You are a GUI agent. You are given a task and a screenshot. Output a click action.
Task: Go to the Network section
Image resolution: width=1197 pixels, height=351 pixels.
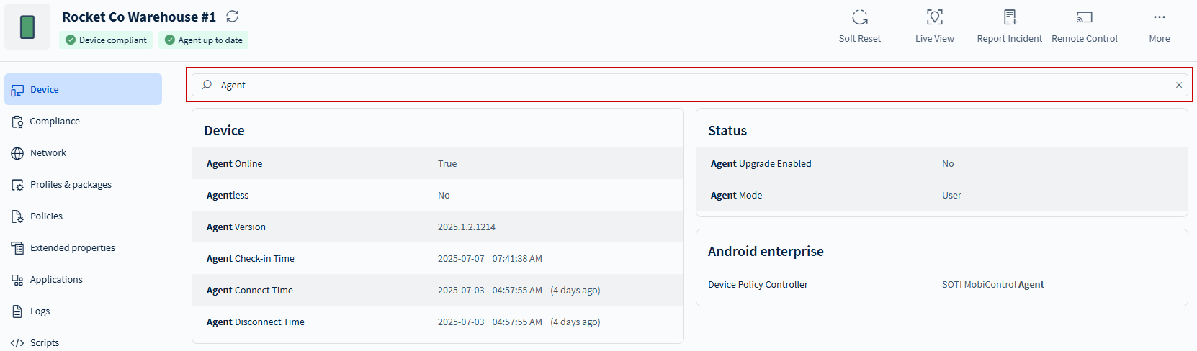[x=48, y=153]
